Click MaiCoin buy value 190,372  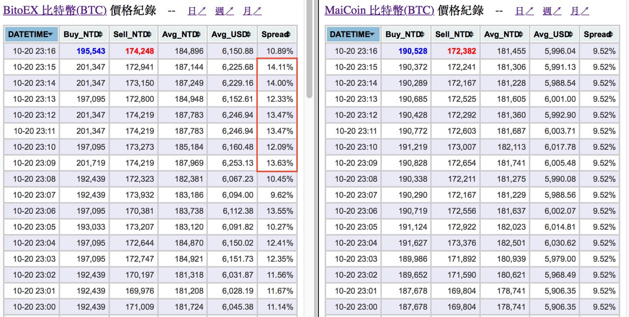413,67
